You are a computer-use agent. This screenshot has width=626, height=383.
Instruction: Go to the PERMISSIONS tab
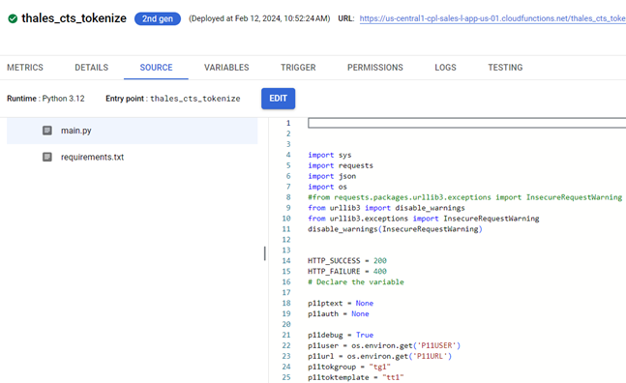point(374,68)
